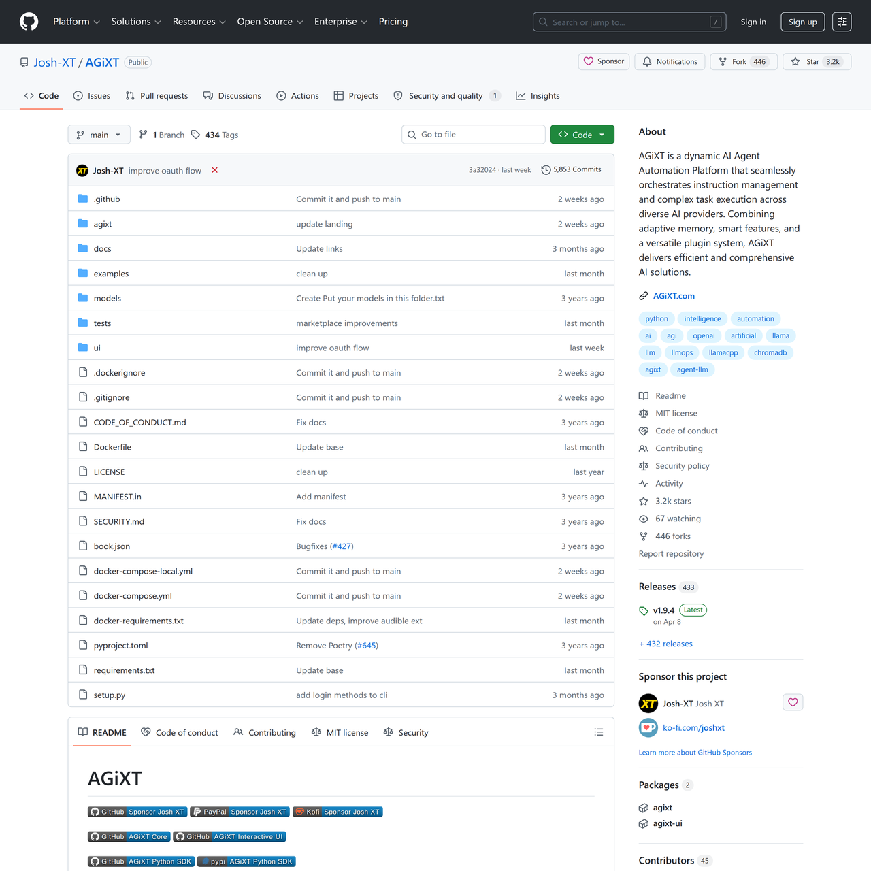Switch to the MIT license README tab
This screenshot has height=871, width=871.
[x=340, y=733]
